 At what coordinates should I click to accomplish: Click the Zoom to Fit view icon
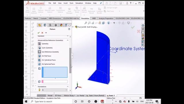[86, 23]
